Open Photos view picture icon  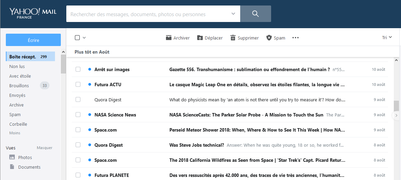coord(12,157)
